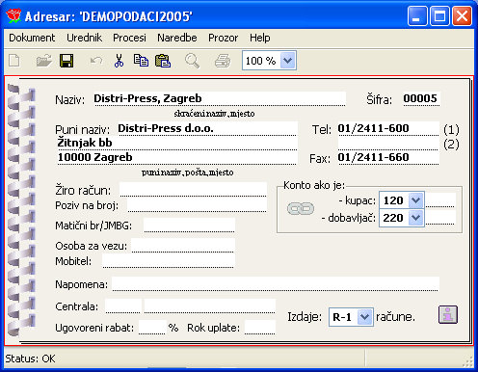The height and width of the screenshot is (372, 478).
Task: Click the Puni naziv field Distri-Press d.o.o.
Action: point(206,128)
